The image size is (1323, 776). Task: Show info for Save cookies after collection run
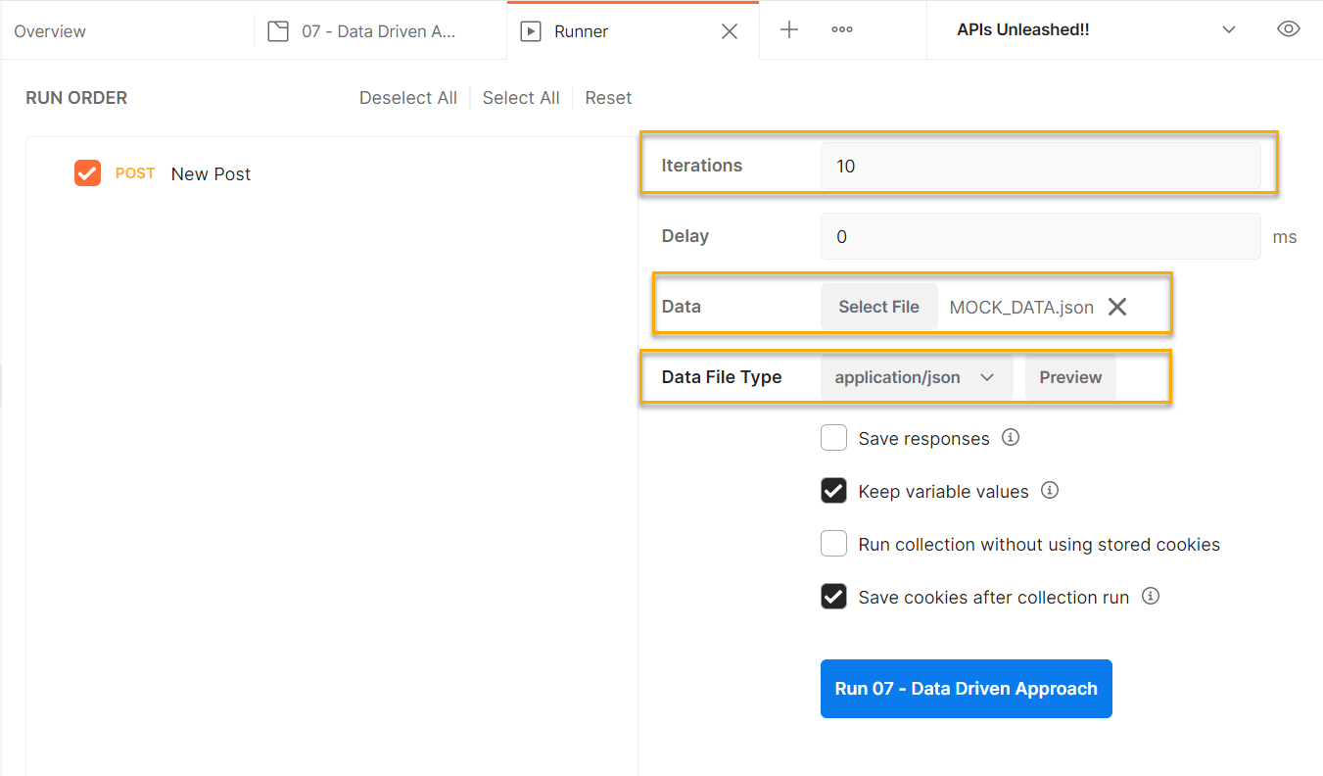pyautogui.click(x=1151, y=596)
